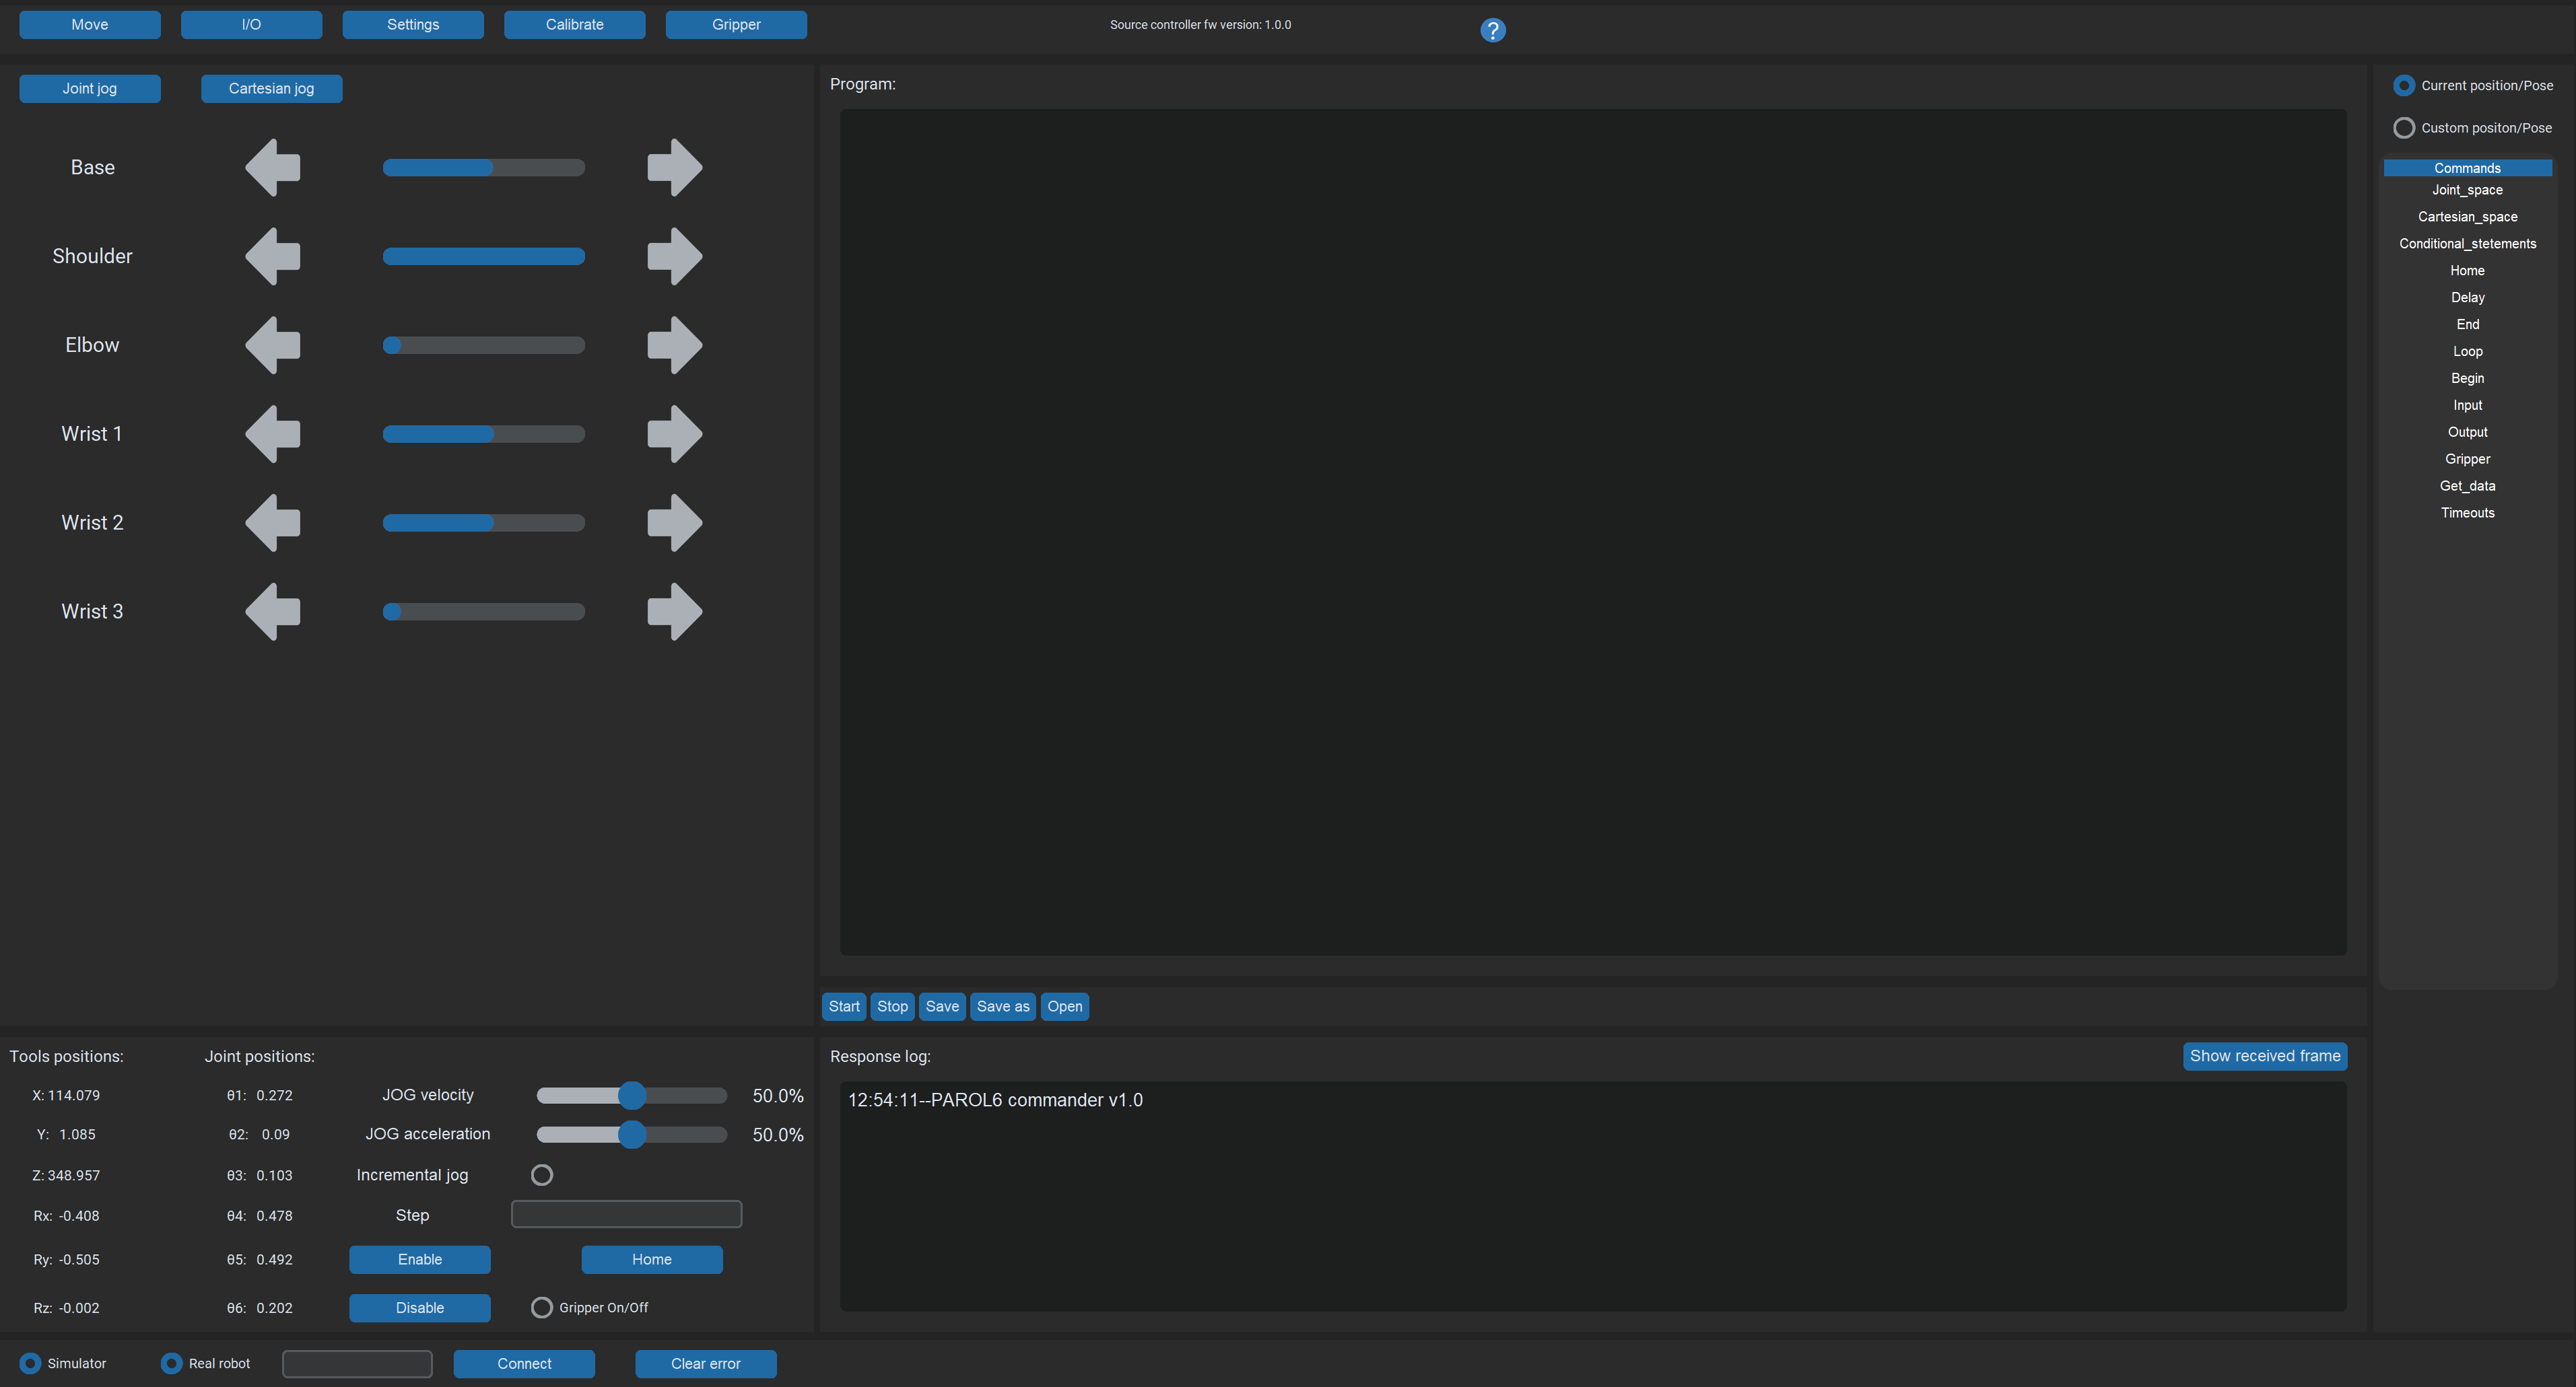Jog Elbow joint left arrow
Viewport: 2576px width, 1387px height.
pos(273,346)
